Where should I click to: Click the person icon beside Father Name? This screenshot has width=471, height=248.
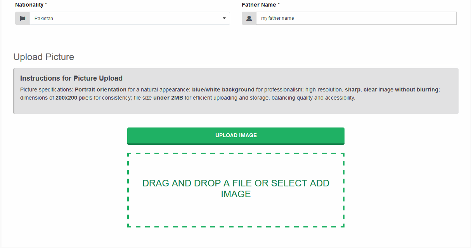(249, 18)
